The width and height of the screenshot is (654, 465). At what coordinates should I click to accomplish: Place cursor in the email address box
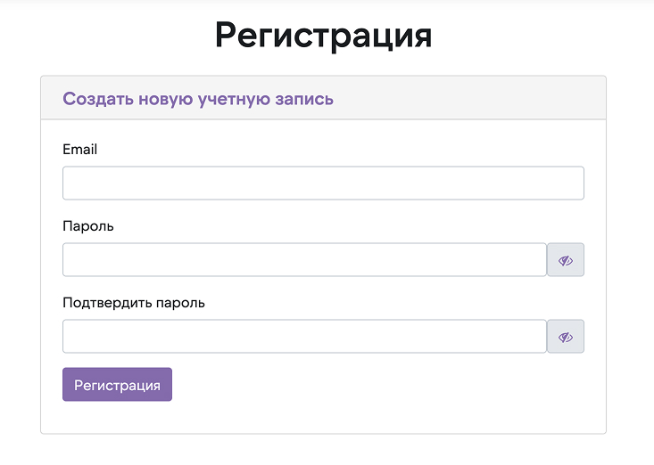323,184
